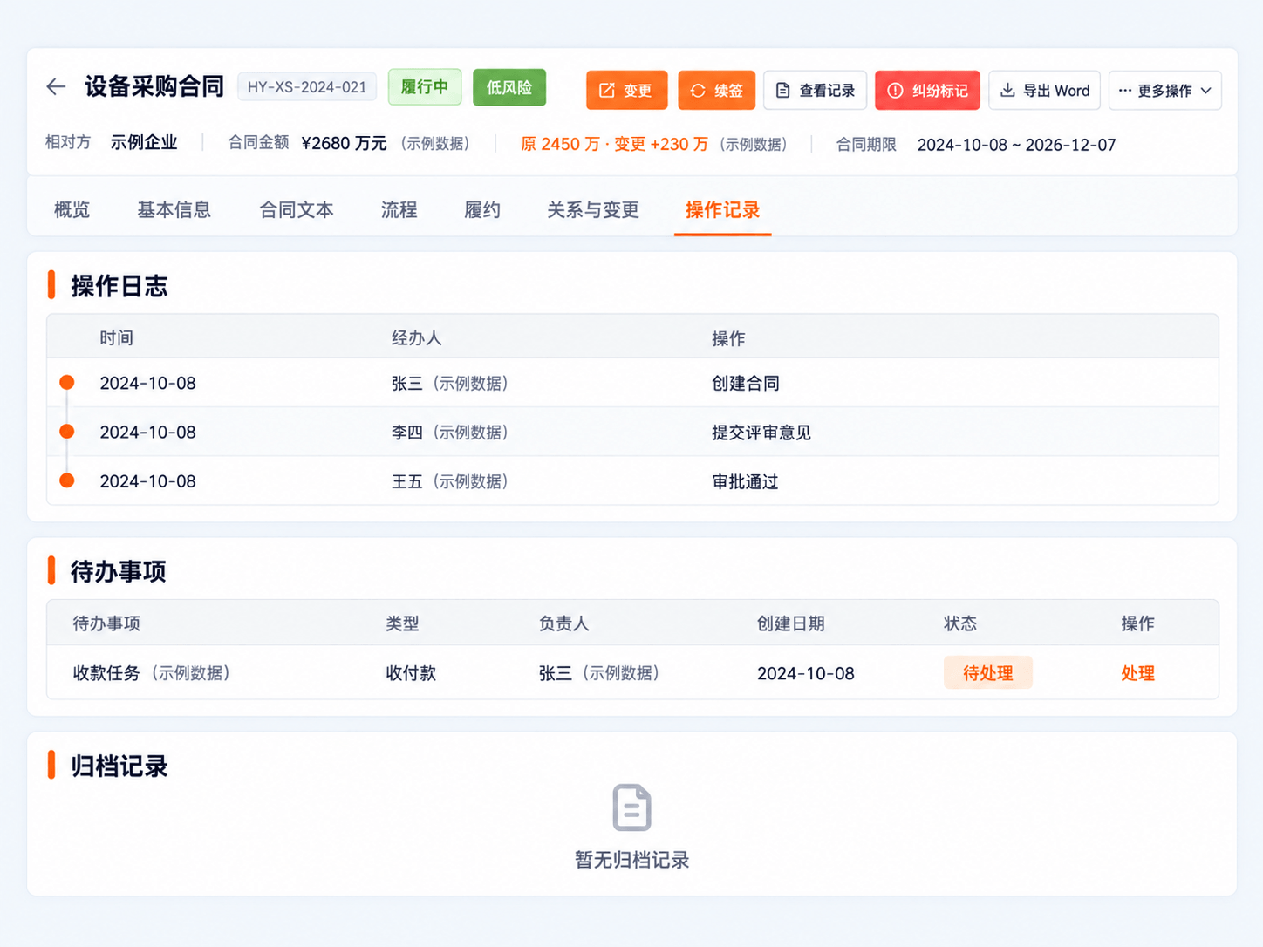Viewport: 1263px width, 947px height.
Task: Click the 待处理 status badge
Action: click(987, 672)
